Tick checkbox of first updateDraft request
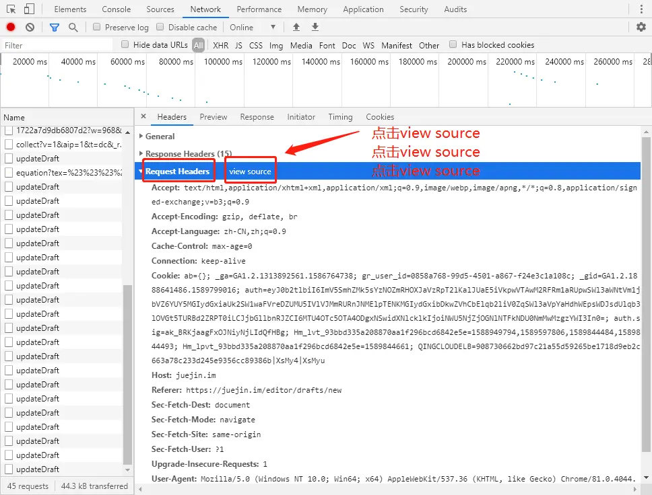 [x=8, y=159]
